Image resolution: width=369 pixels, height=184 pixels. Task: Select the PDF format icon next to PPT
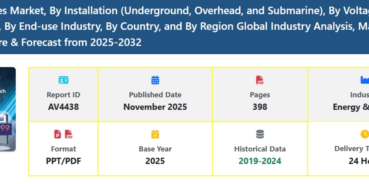69,134
